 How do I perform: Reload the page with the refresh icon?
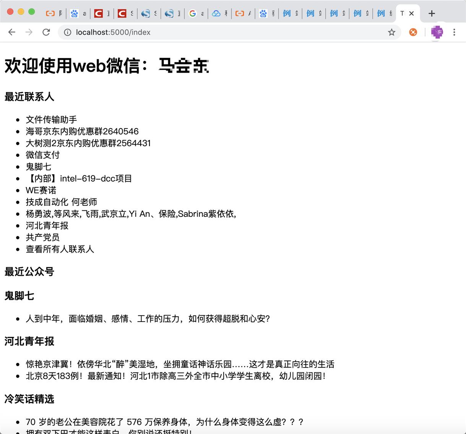46,32
